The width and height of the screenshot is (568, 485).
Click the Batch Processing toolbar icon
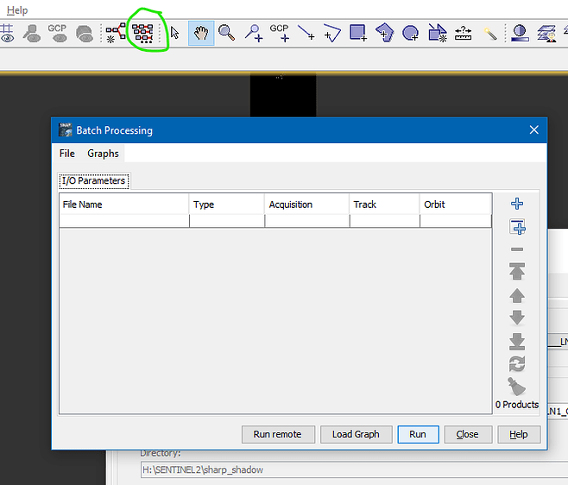tap(142, 33)
